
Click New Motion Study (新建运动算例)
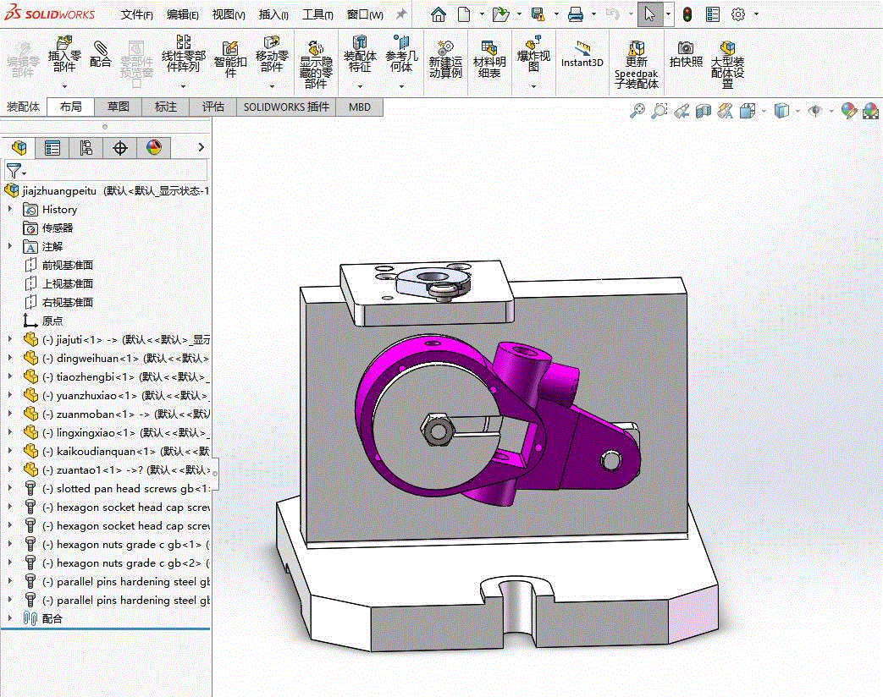445,59
